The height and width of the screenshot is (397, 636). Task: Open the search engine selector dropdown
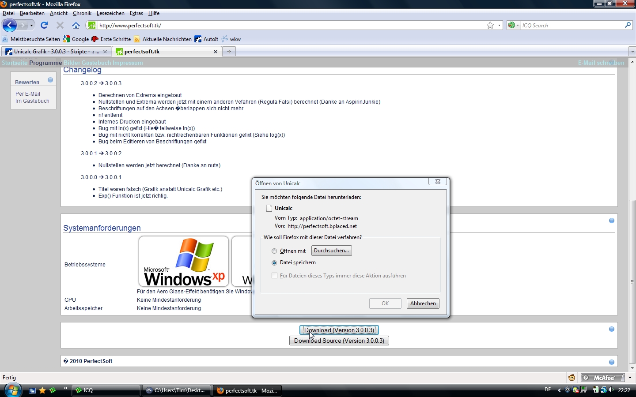(x=514, y=26)
